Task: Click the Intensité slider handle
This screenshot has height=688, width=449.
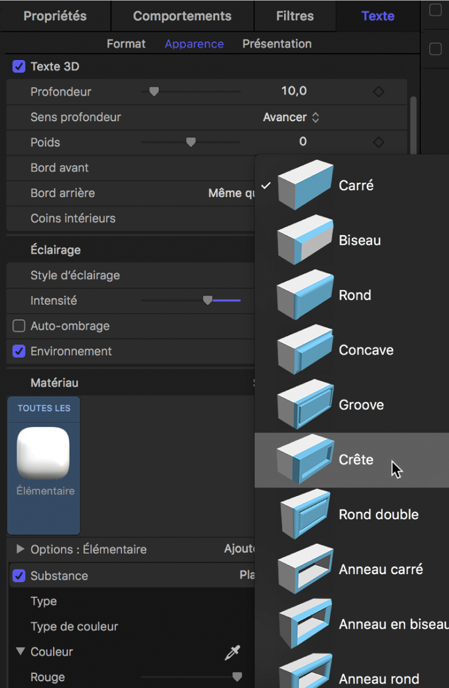Action: point(207,300)
